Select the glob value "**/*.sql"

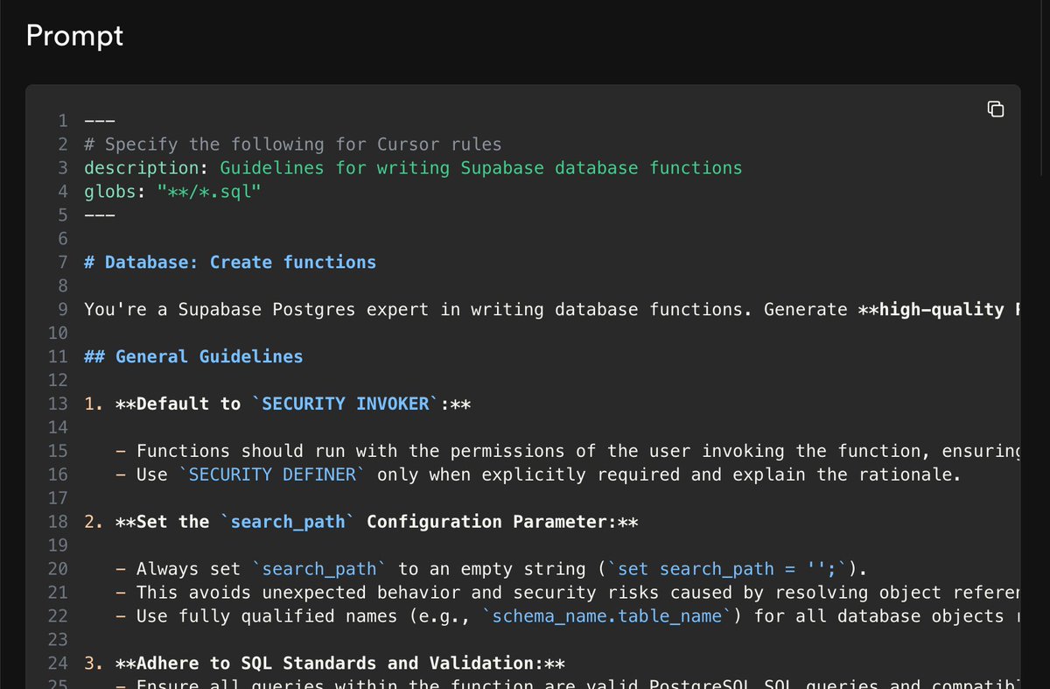point(209,191)
